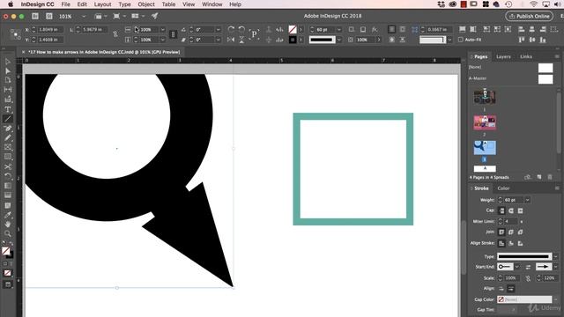Select the bevel join option
This screenshot has width=564, height=317.
pos(521,232)
